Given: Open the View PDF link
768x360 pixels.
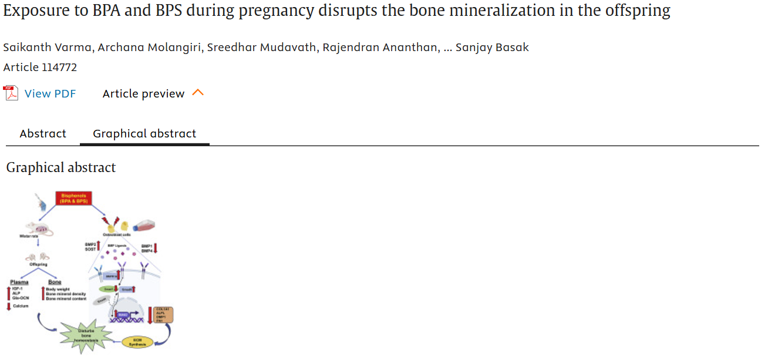Looking at the screenshot, I should point(50,94).
